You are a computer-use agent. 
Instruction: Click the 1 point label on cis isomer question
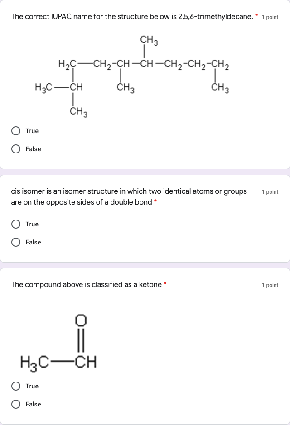pyautogui.click(x=271, y=192)
